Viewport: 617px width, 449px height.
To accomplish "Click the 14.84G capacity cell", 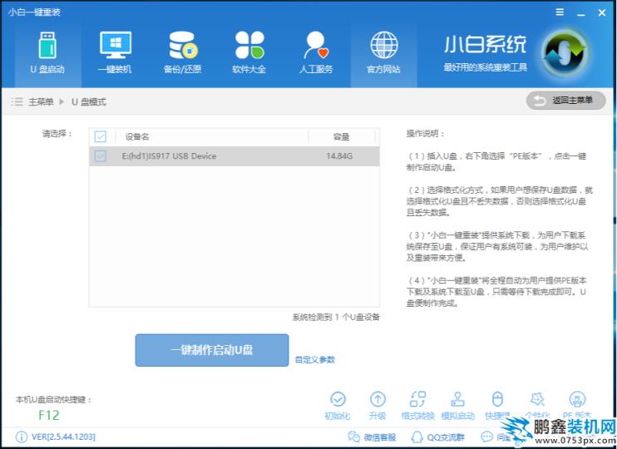I will (x=339, y=156).
